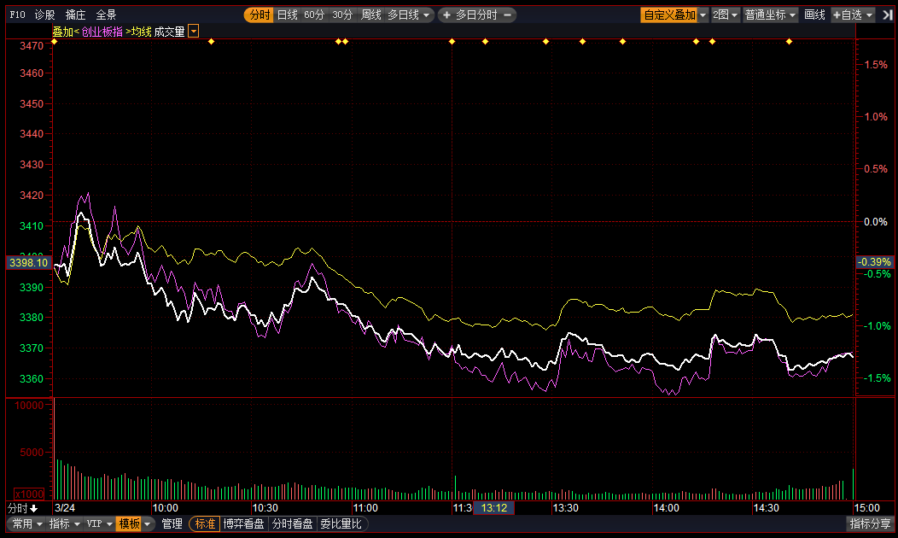Click the 分时 down-arrow at chart bottom left
Viewport: 898px width, 538px height.
click(23, 508)
